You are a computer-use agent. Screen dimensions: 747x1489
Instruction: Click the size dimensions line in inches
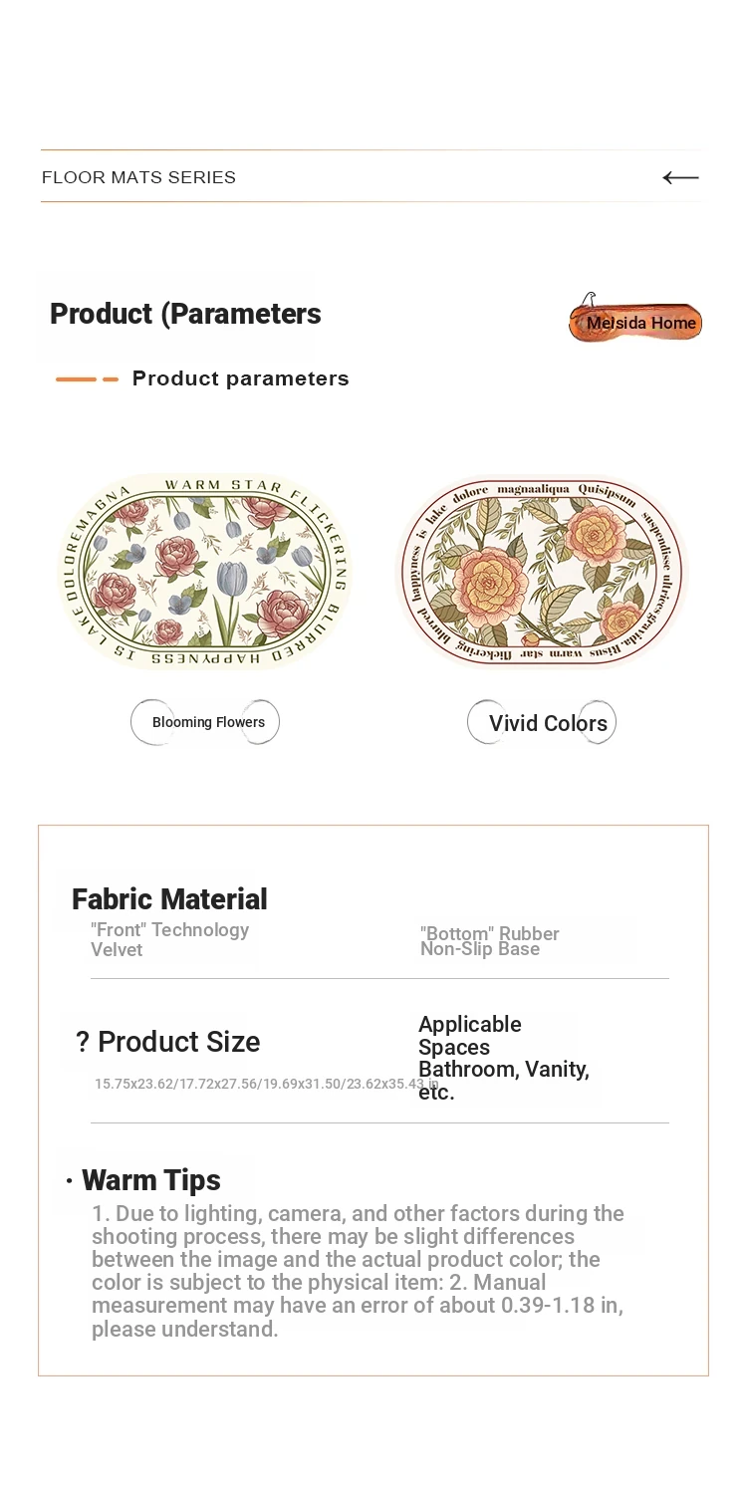[266, 1084]
